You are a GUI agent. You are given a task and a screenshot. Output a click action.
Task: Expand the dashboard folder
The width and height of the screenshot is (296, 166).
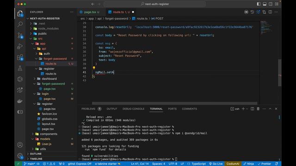pyautogui.click(x=49, y=79)
